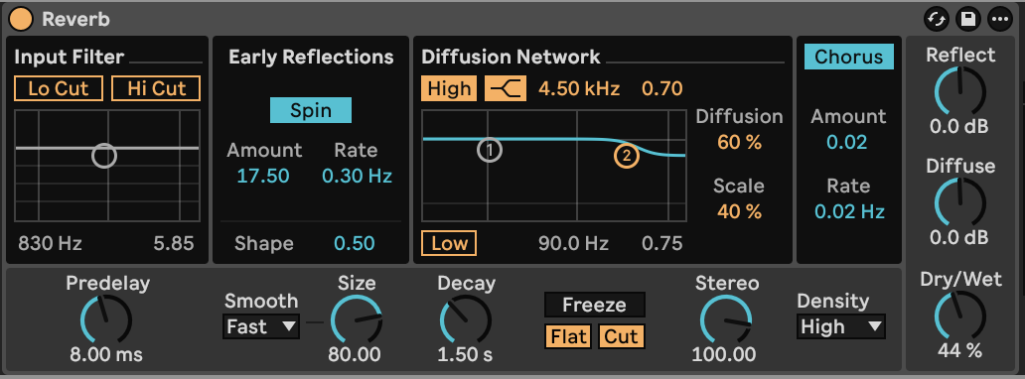Click the hot-swap preset icon
Viewport: 1025px width, 379px height.
pyautogui.click(x=936, y=19)
